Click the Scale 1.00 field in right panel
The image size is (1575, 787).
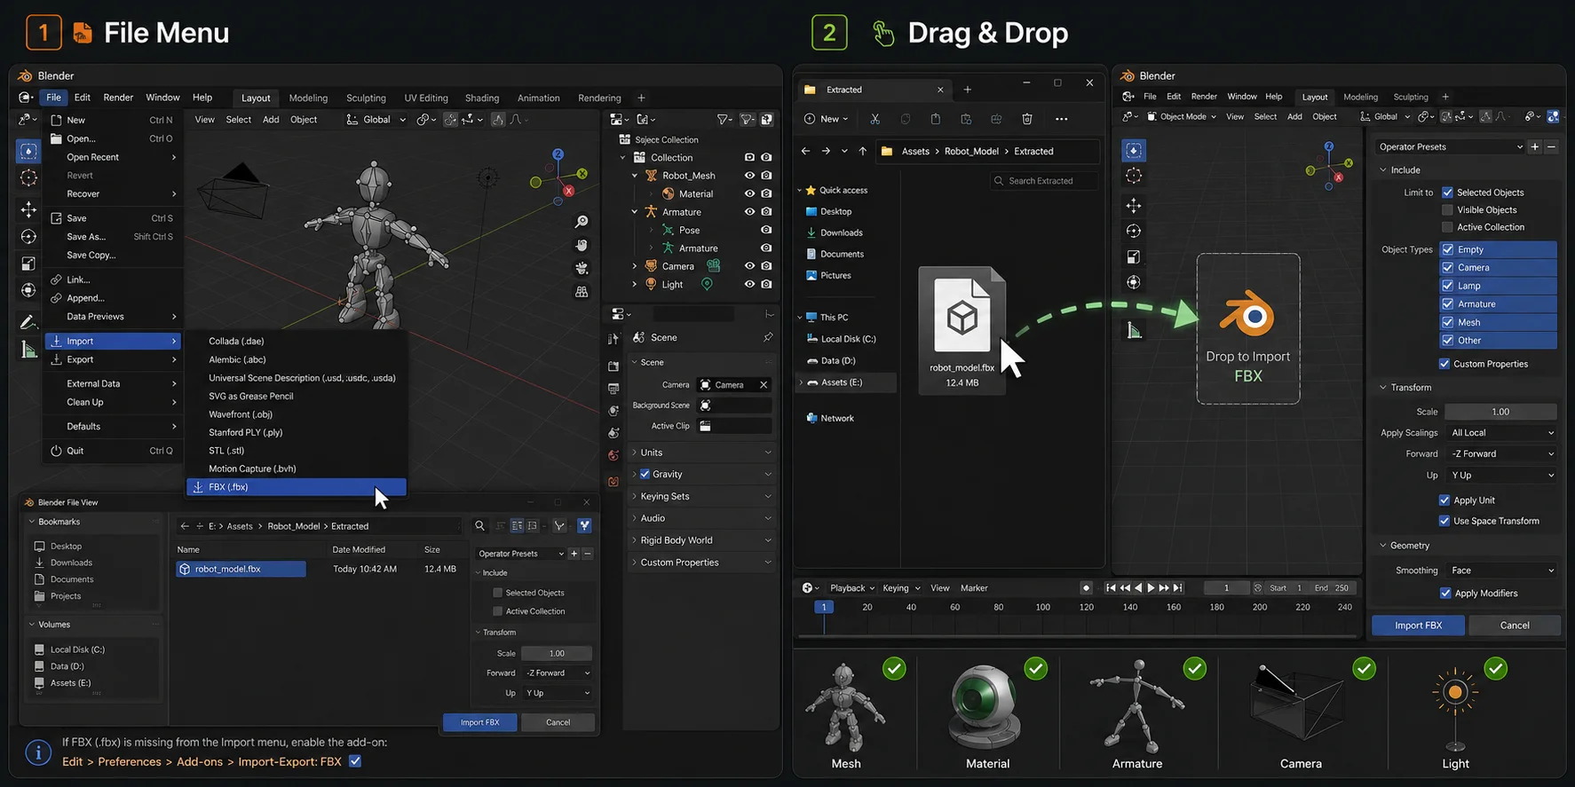point(1500,412)
